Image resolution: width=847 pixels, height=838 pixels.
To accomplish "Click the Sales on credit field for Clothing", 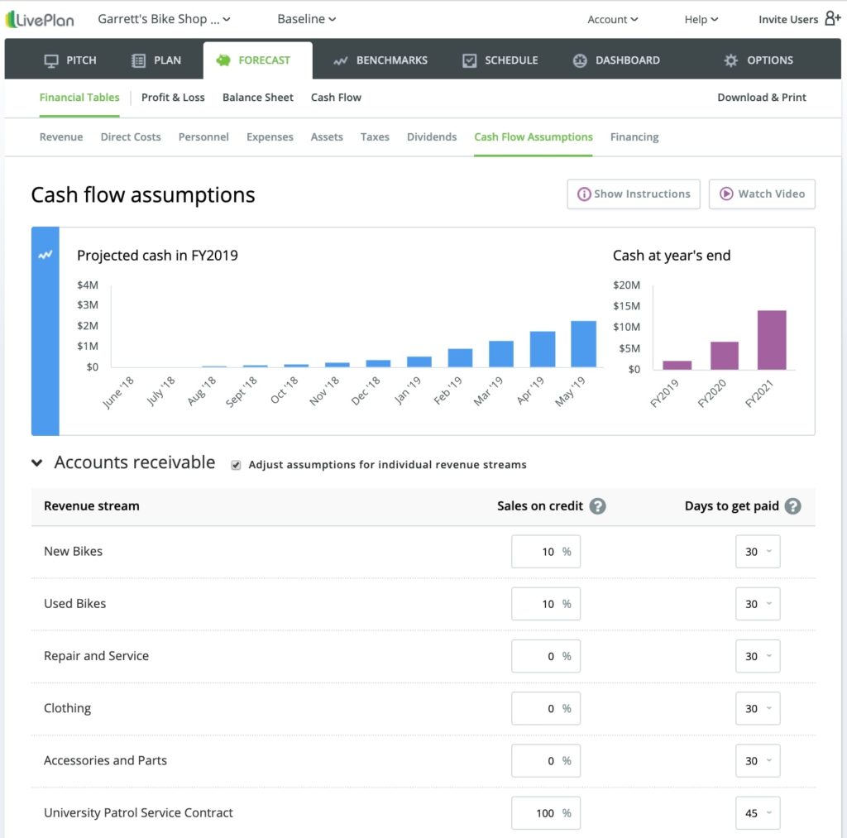I will point(545,708).
